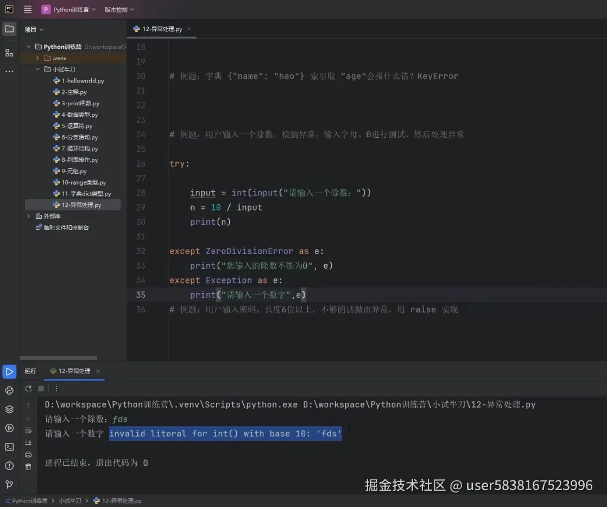Show more tool windows ellipsis
The width and height of the screenshot is (607, 507).
tap(9, 72)
